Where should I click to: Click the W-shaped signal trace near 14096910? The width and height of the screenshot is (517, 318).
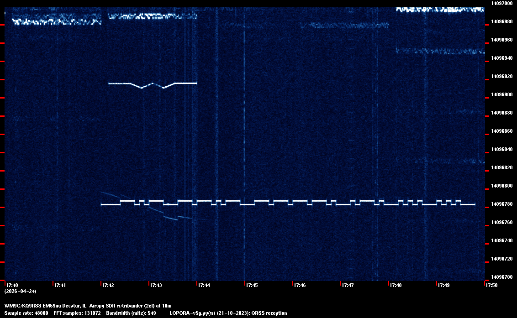point(152,84)
